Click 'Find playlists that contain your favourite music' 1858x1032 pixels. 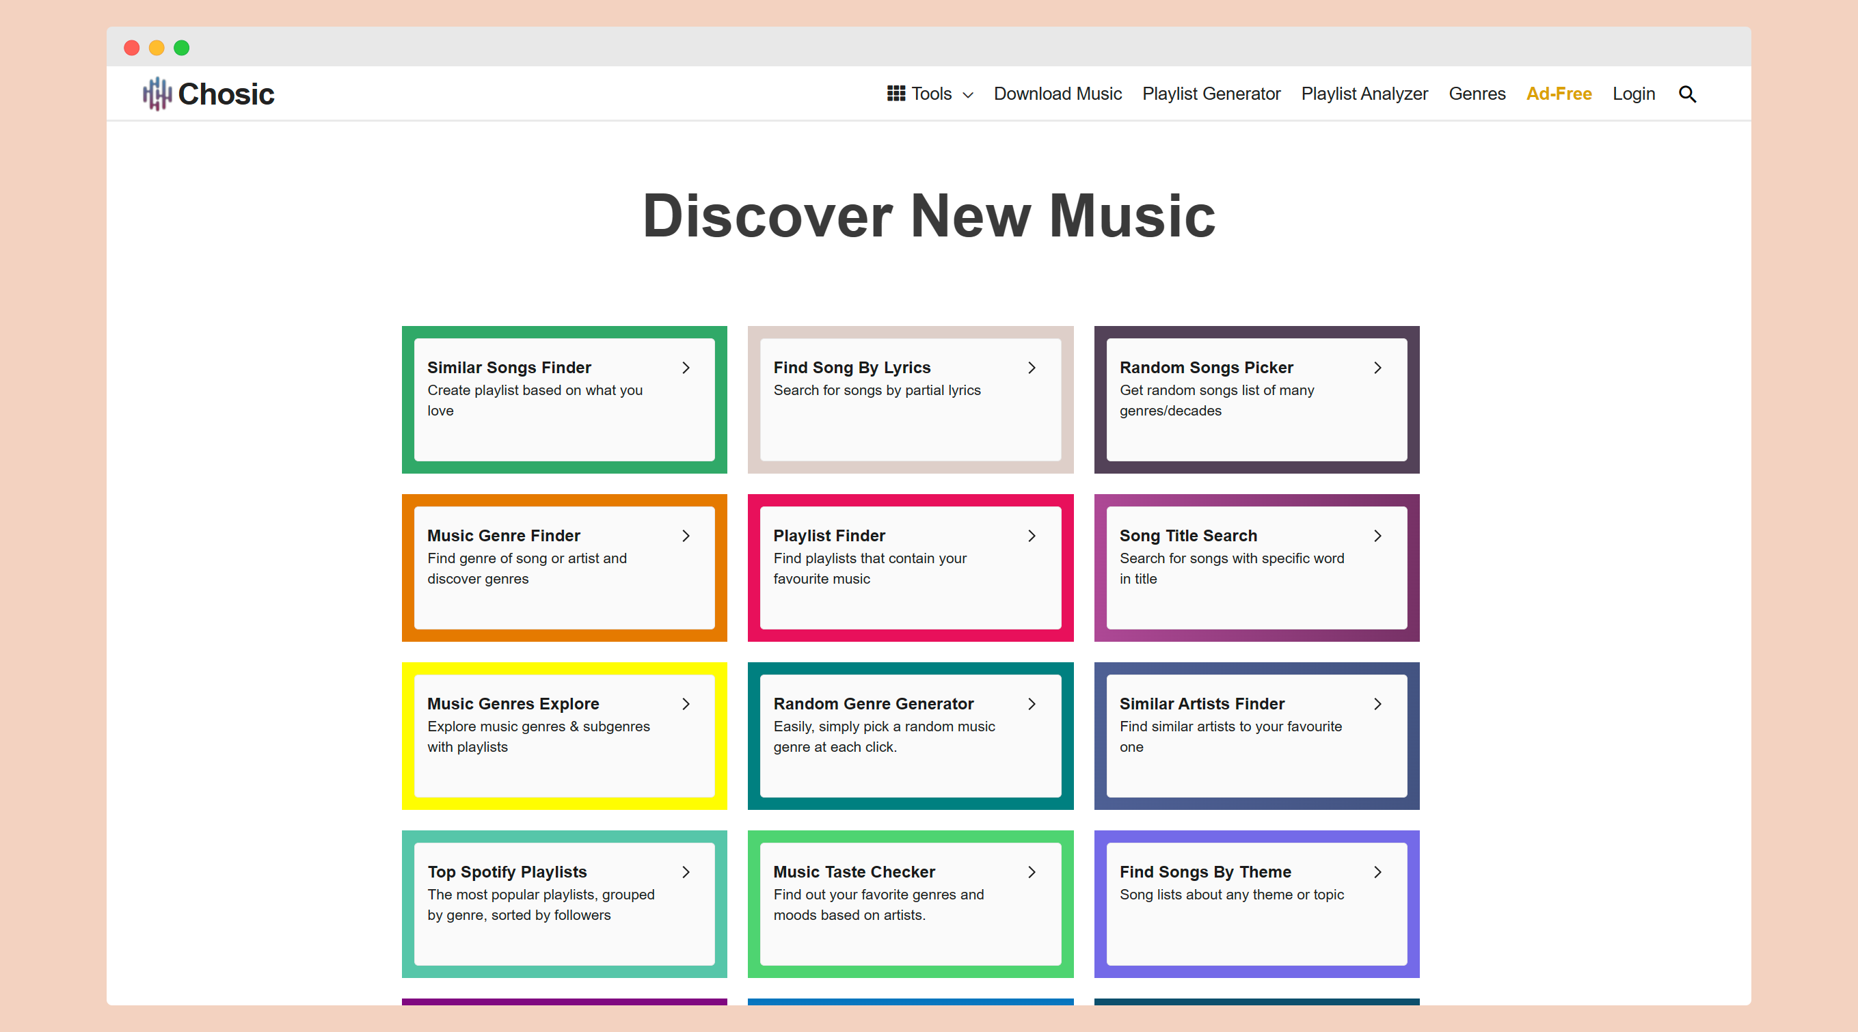869,569
